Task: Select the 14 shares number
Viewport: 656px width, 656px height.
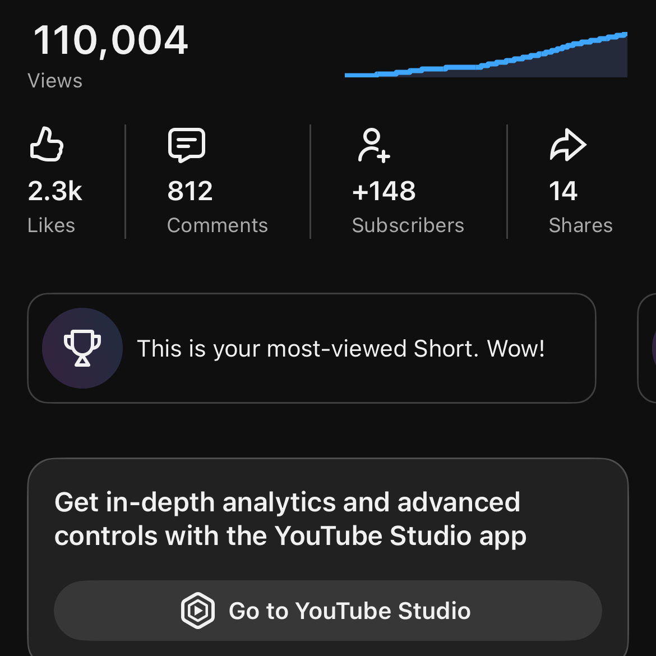Action: pos(563,191)
